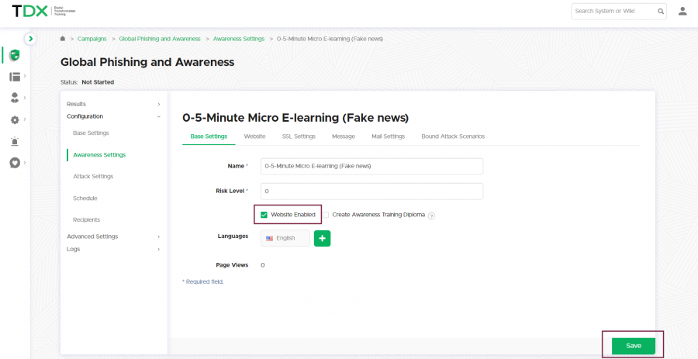698x359 pixels.
Task: Open the users icon in sidebar
Action: tap(15, 98)
